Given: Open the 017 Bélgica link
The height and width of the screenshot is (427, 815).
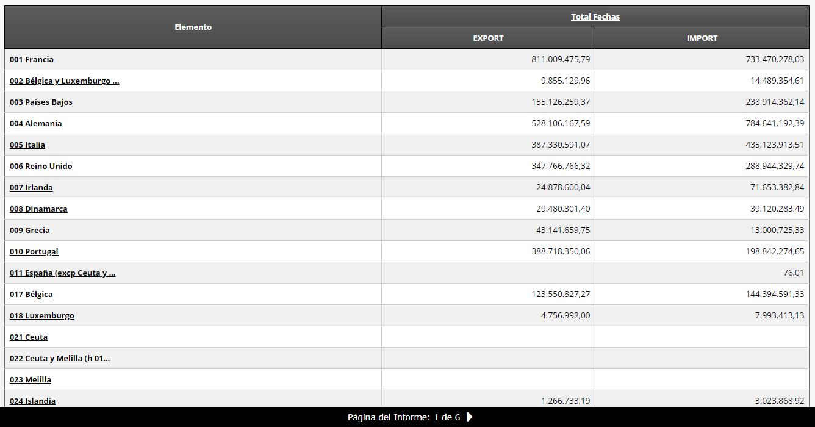Looking at the screenshot, I should pos(31,295).
